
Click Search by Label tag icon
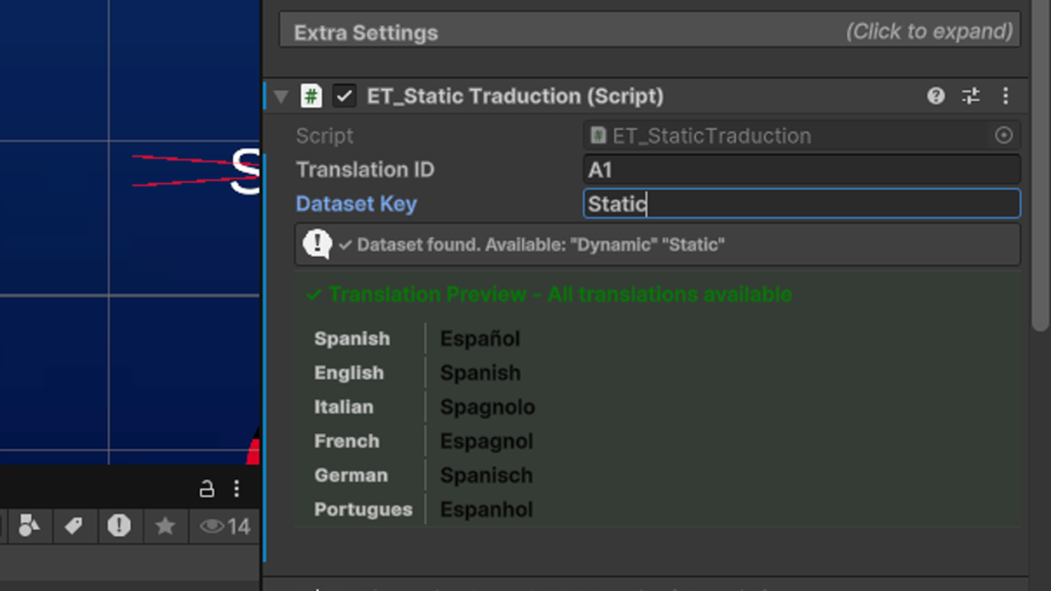tap(73, 526)
